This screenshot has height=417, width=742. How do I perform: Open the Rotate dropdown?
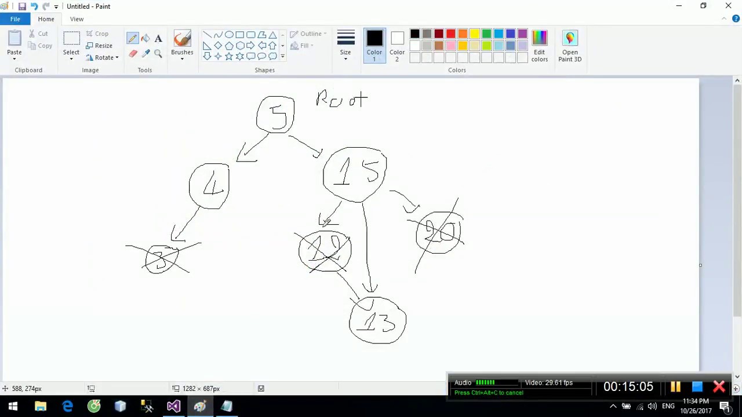click(102, 58)
